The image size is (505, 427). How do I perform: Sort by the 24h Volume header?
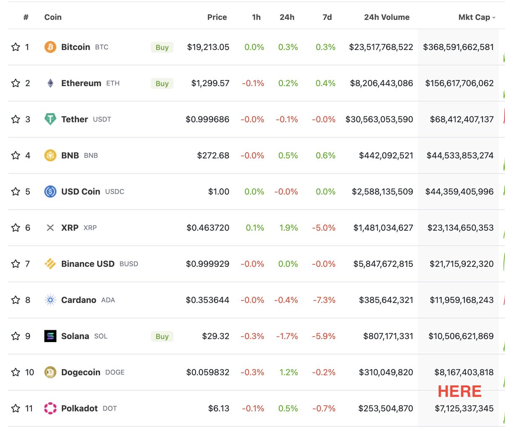[x=387, y=17]
